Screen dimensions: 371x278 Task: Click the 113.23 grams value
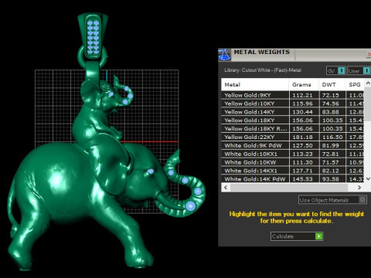tap(302, 154)
